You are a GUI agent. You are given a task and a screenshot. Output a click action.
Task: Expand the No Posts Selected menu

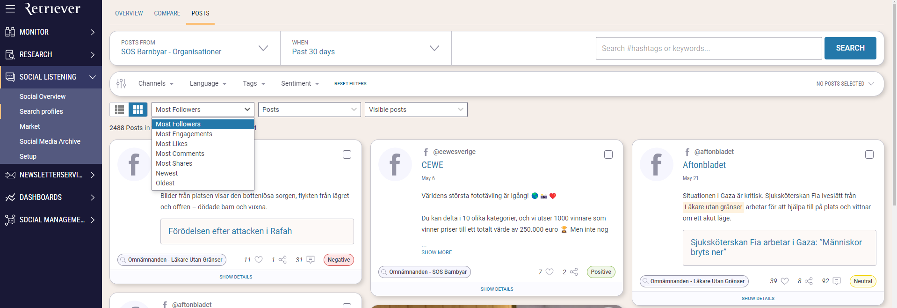coord(845,84)
